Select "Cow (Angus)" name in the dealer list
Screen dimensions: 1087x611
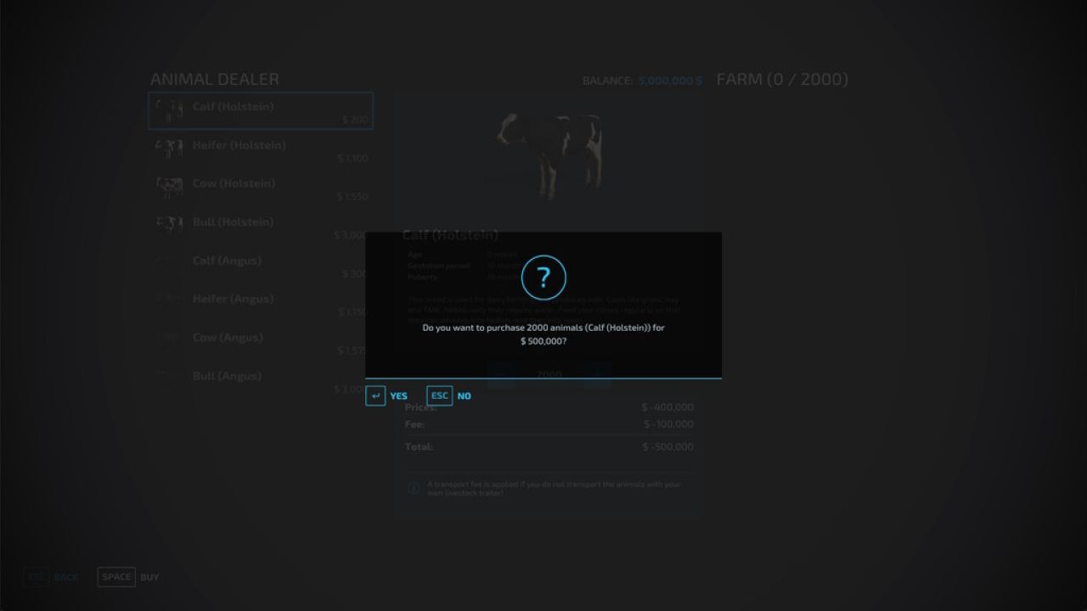[228, 338]
